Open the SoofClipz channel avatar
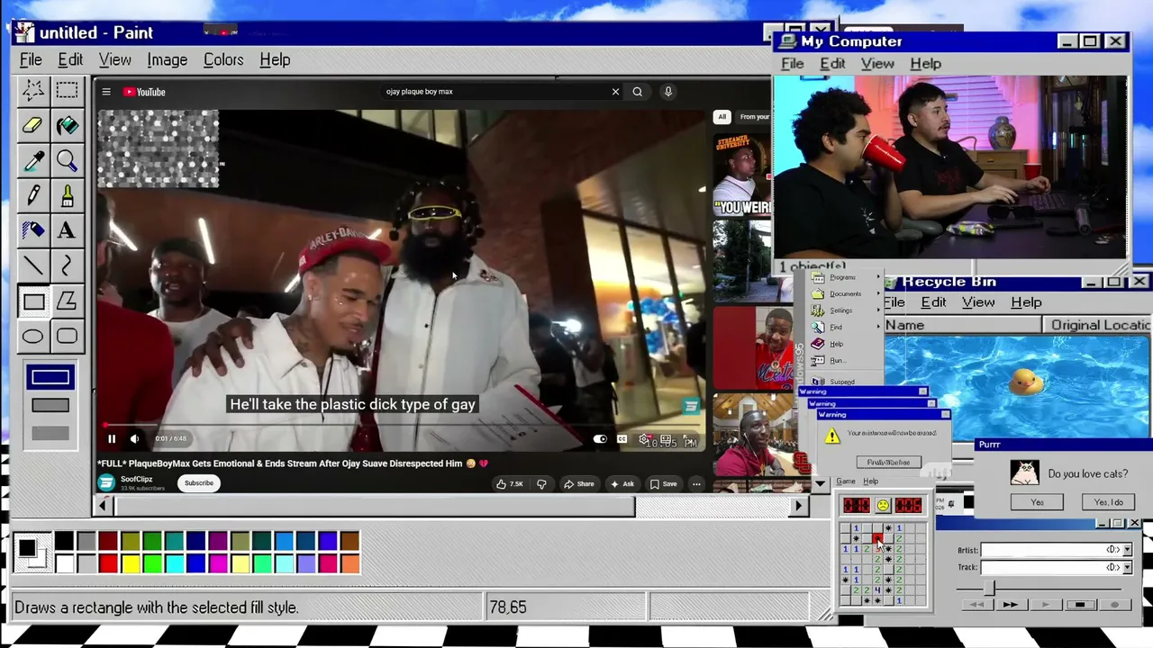 pyautogui.click(x=106, y=483)
